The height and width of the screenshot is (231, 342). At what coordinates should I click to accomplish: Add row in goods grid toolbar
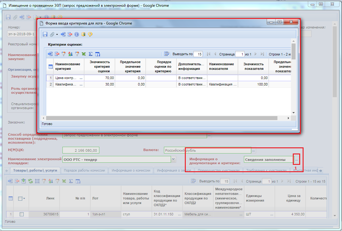10,181
